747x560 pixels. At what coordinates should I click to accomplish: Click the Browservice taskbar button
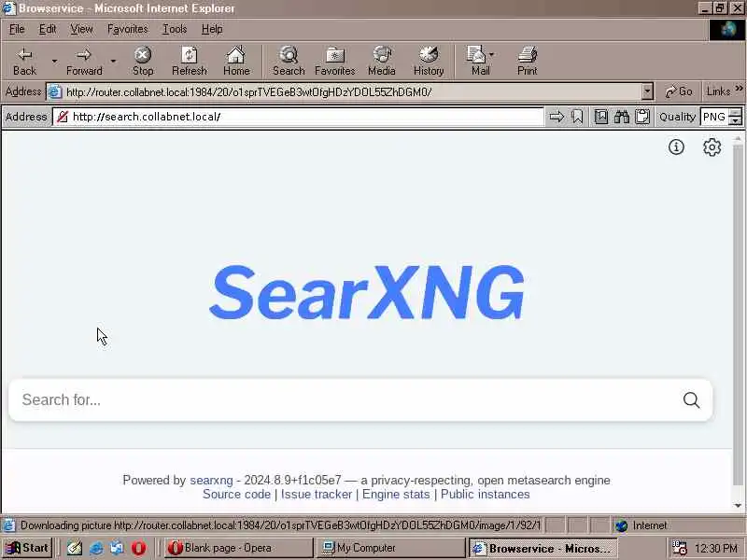tap(543, 548)
